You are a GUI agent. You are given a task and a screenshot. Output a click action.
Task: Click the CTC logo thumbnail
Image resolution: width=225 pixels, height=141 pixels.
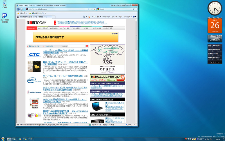[x=34, y=55]
